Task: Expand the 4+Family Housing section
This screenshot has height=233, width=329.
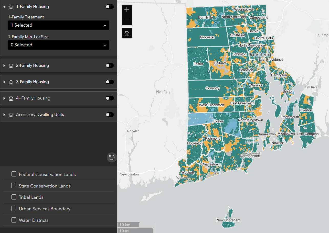Action: [x=4, y=98]
